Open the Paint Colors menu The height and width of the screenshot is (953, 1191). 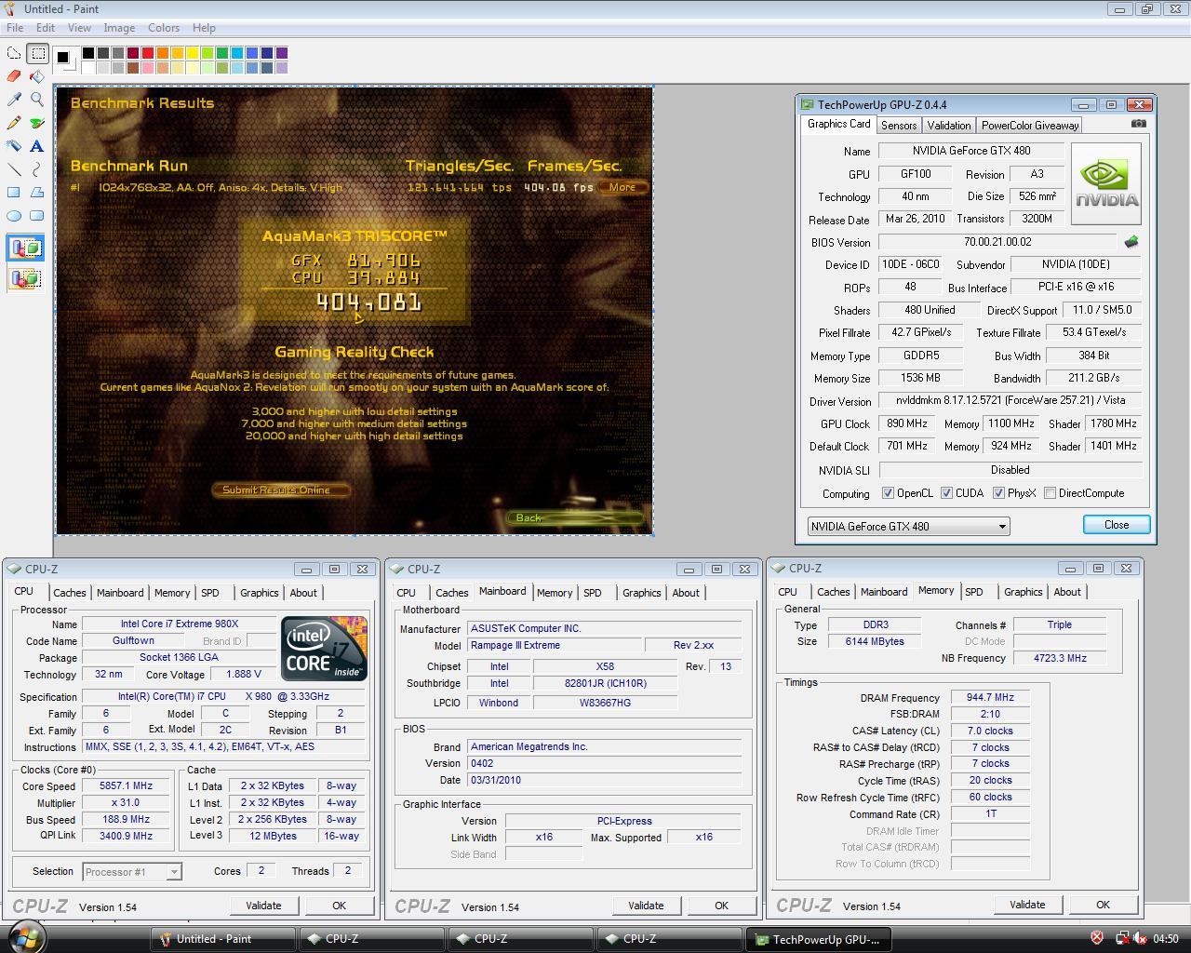click(164, 28)
